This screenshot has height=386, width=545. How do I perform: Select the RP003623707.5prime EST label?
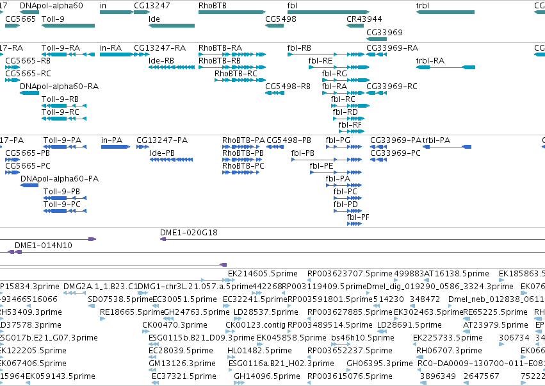pyautogui.click(x=350, y=274)
